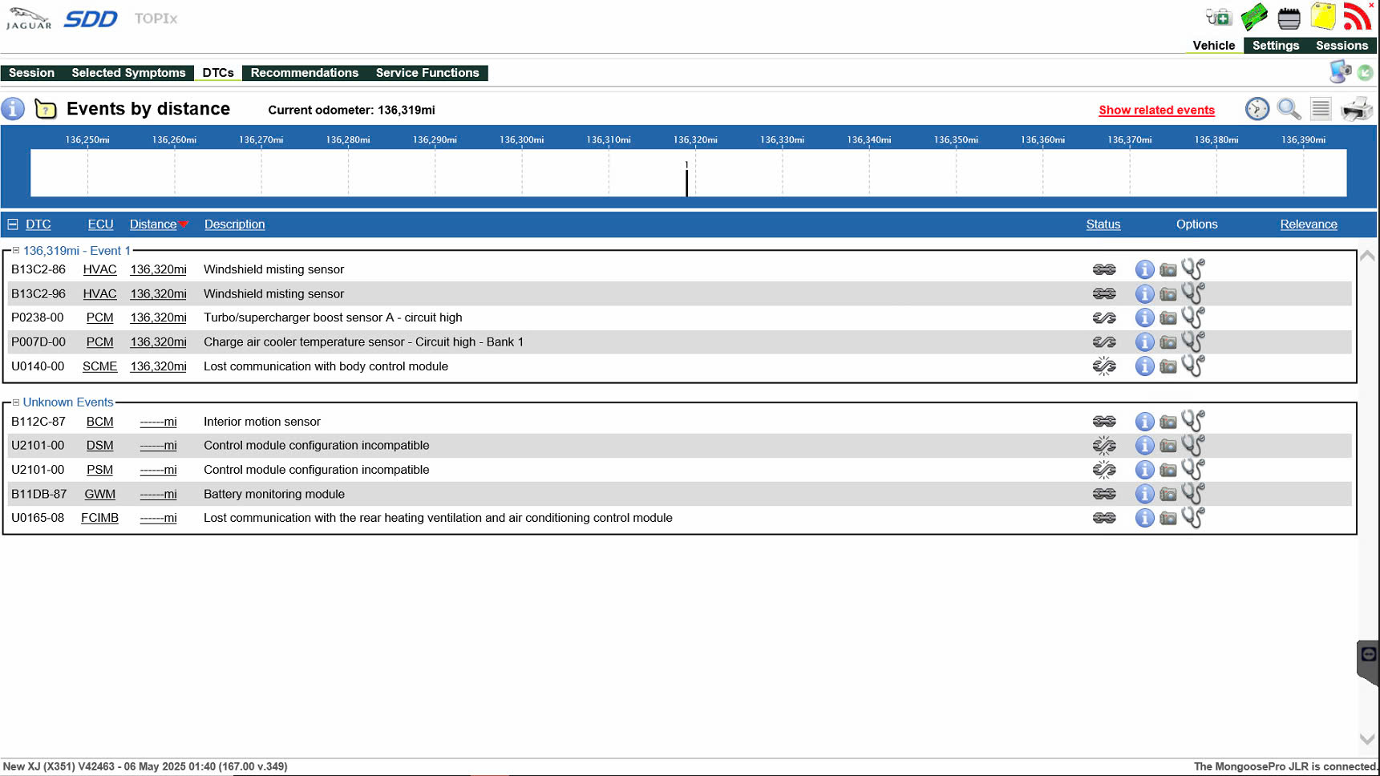This screenshot has width=1380, height=776.
Task: Open Service Functions tab
Action: click(x=427, y=73)
